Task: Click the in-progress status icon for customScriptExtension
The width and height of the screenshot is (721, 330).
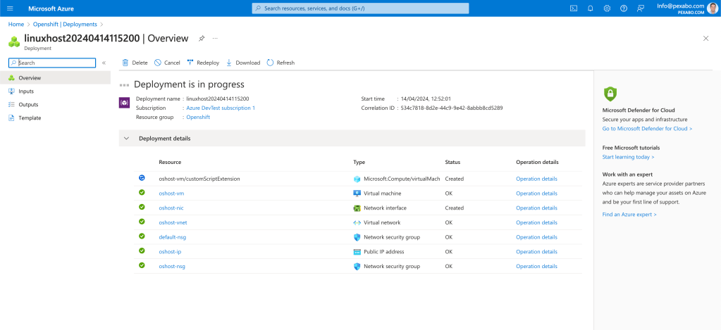Action: click(x=142, y=177)
